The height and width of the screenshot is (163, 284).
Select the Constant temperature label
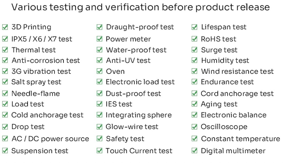pyautogui.click(x=241, y=139)
